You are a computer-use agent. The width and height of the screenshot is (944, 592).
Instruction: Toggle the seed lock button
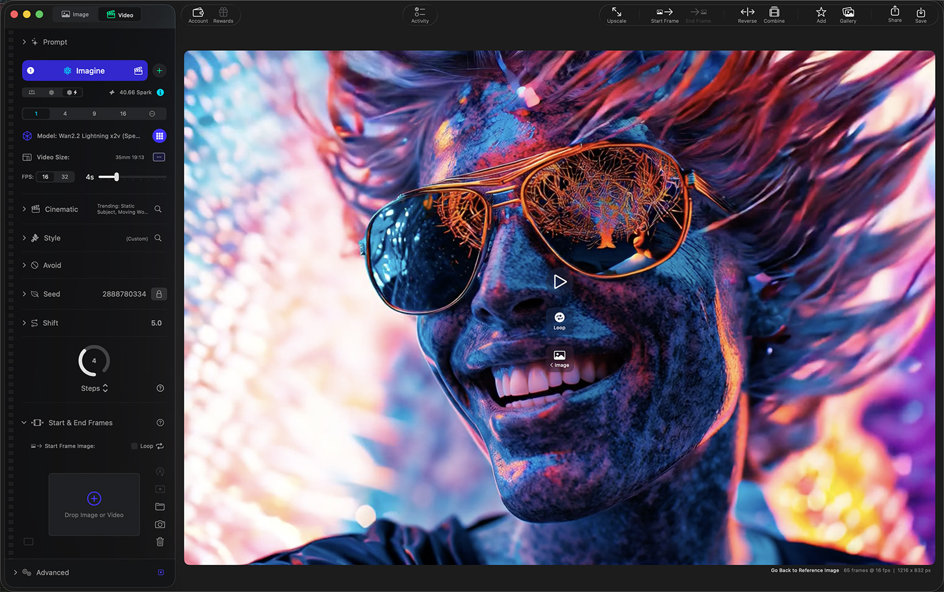pyautogui.click(x=159, y=294)
